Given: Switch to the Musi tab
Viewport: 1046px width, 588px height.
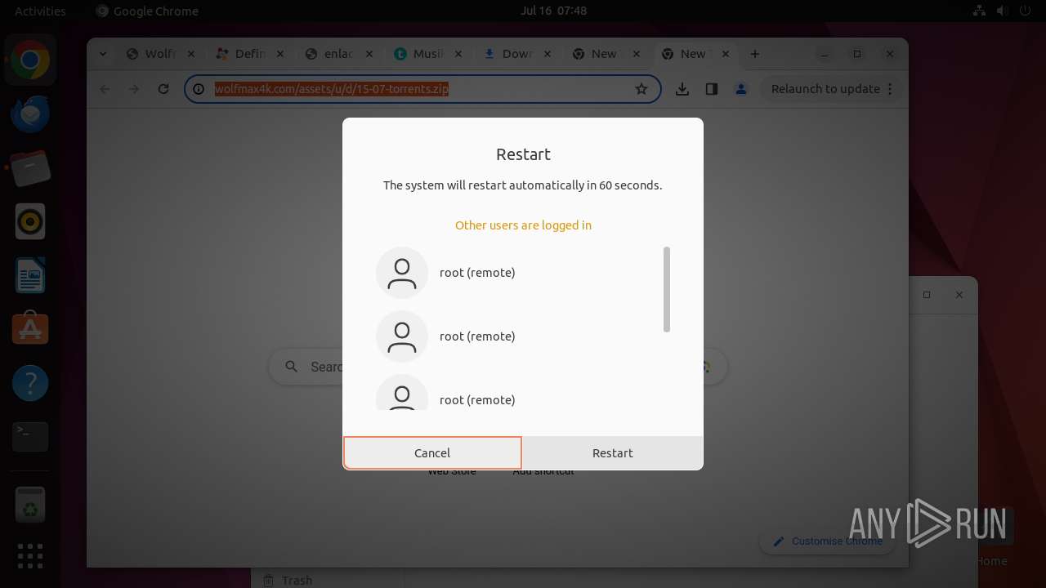Looking at the screenshot, I should (428, 54).
